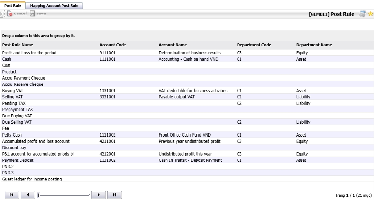Click the Account Name column header
The height and width of the screenshot is (200, 374).
[x=173, y=45]
